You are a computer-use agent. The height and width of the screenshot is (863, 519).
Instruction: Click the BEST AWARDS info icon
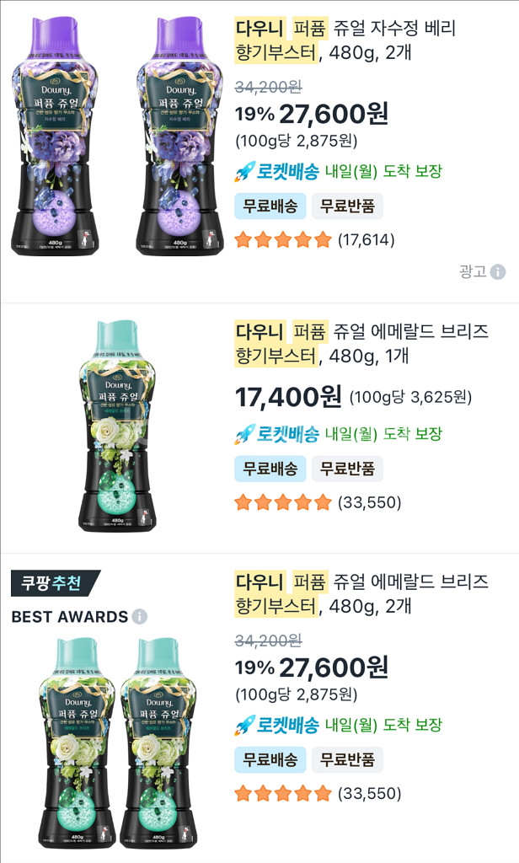140,617
